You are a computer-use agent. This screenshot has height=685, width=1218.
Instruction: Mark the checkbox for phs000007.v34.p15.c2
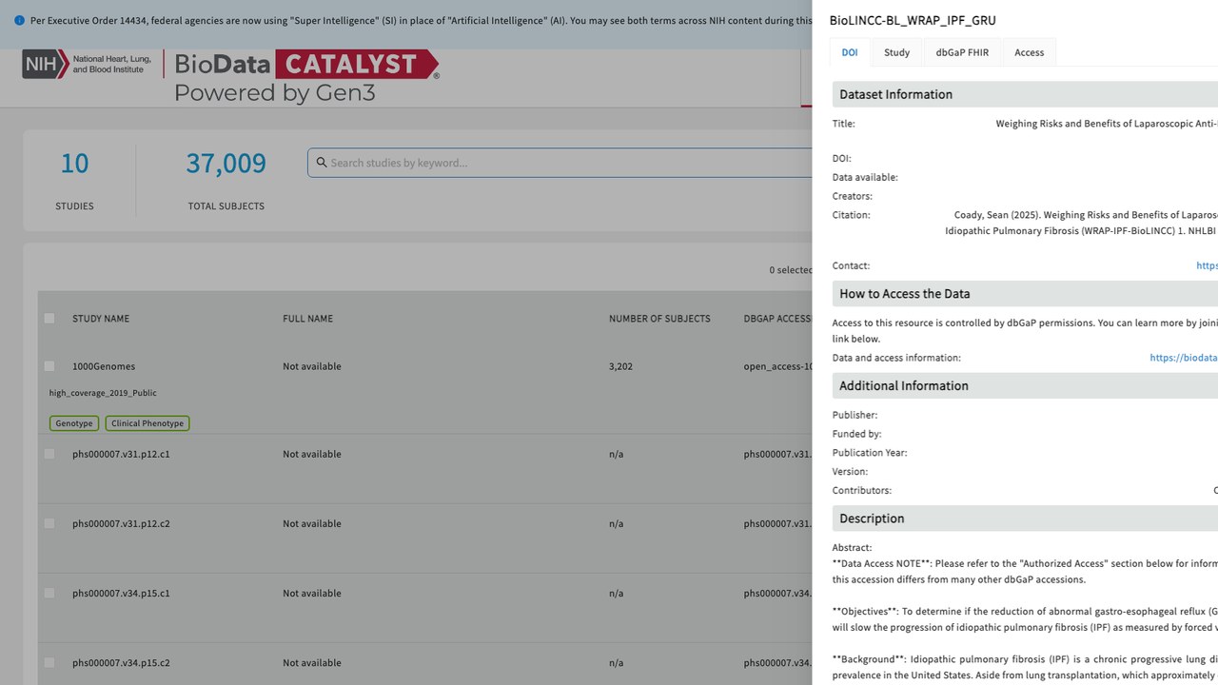pyautogui.click(x=49, y=662)
